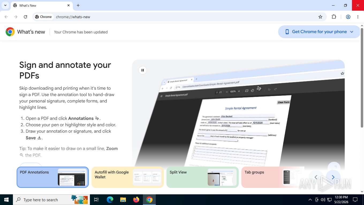The image size is (364, 205).
Task: Click the Sign and annotate your PDFs heading
Action: [65, 70]
